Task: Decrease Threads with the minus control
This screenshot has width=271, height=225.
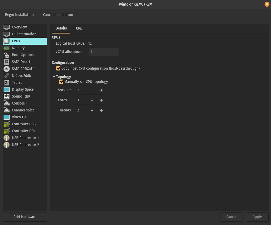Action: pos(92,110)
